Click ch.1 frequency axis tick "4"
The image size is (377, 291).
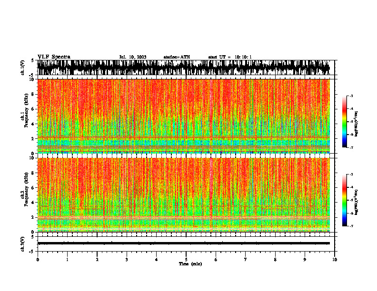tap(33, 124)
